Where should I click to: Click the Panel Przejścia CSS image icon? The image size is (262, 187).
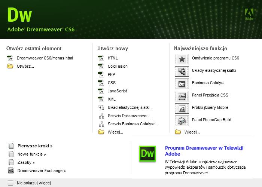182,96
